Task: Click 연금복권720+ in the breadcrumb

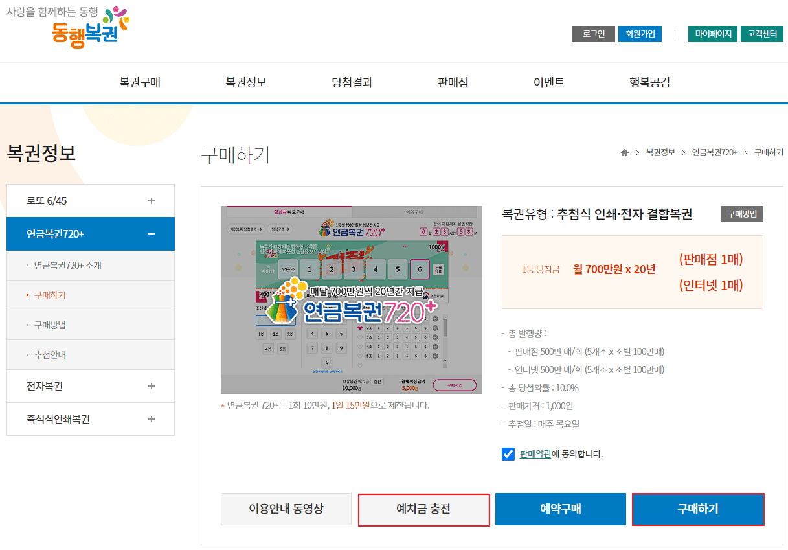Action: 715,153
